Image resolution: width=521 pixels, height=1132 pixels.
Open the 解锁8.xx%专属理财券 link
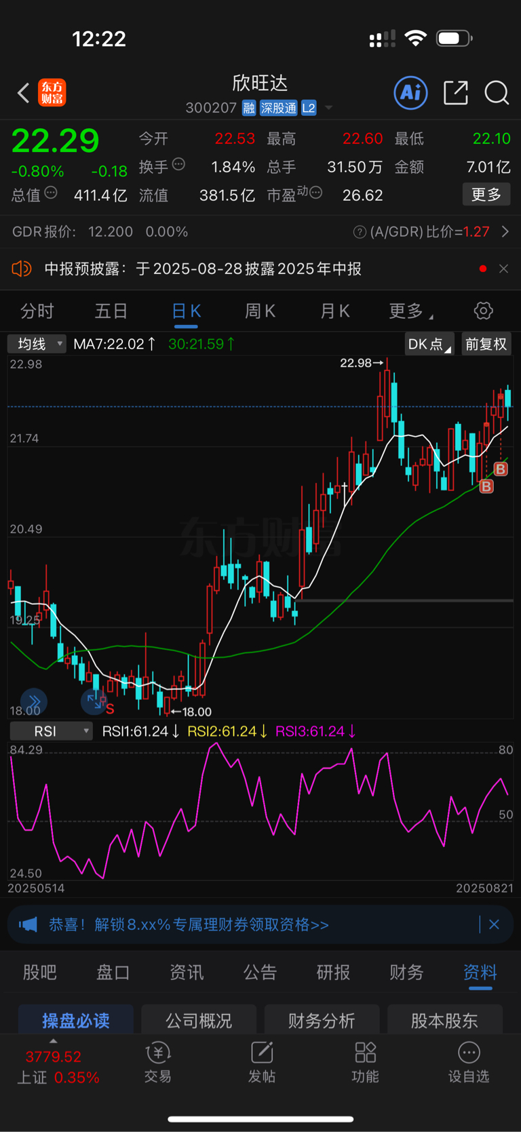click(189, 924)
